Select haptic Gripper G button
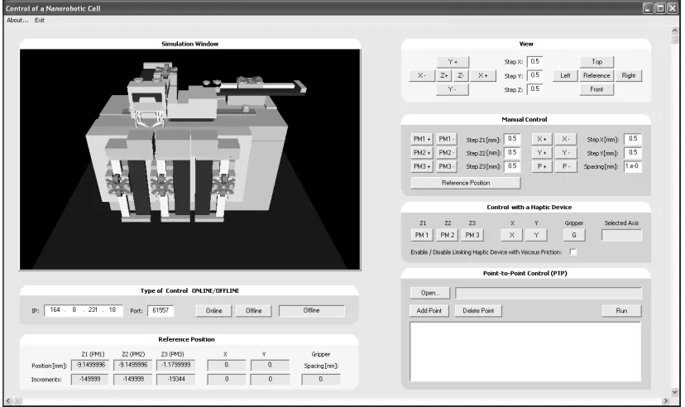This screenshot has height=407, width=685. (x=574, y=235)
